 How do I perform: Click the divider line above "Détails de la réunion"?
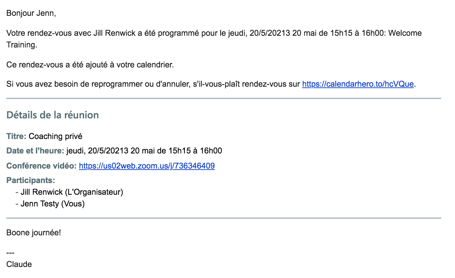coord(223,99)
